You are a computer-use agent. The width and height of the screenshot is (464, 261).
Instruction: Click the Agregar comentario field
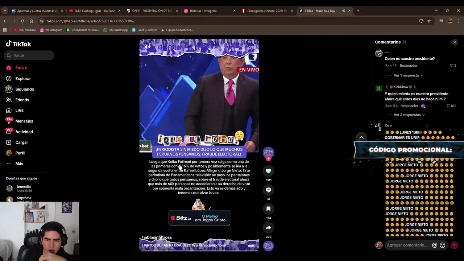pos(407,245)
